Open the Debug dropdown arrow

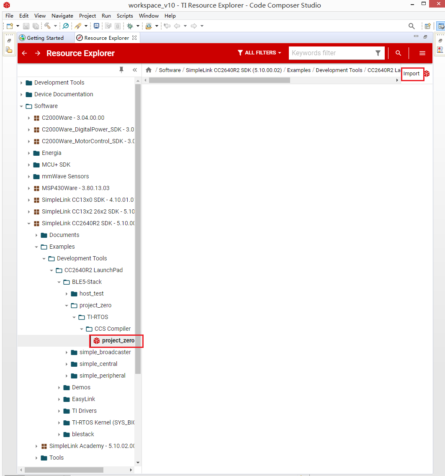point(138,26)
